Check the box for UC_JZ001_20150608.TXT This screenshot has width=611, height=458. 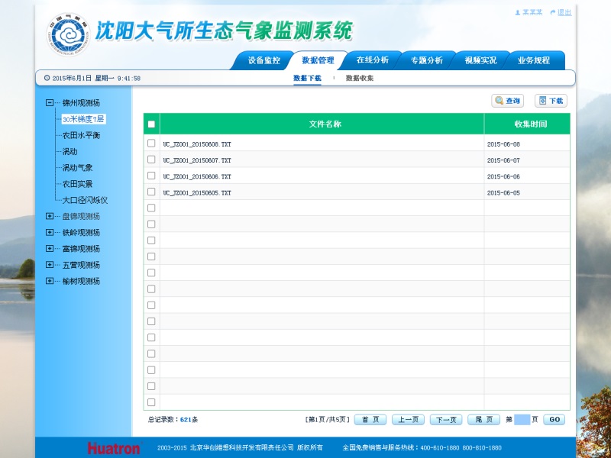pyautogui.click(x=151, y=144)
